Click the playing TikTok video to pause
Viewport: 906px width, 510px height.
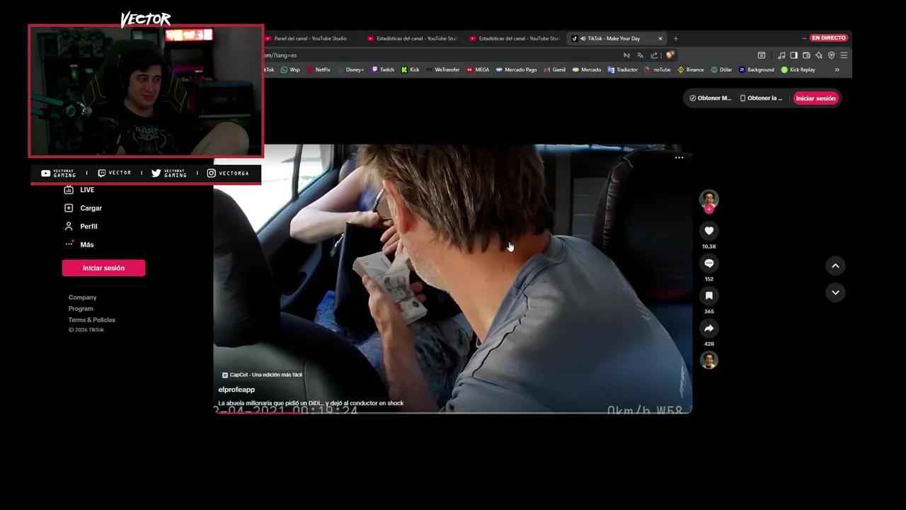coord(453,278)
